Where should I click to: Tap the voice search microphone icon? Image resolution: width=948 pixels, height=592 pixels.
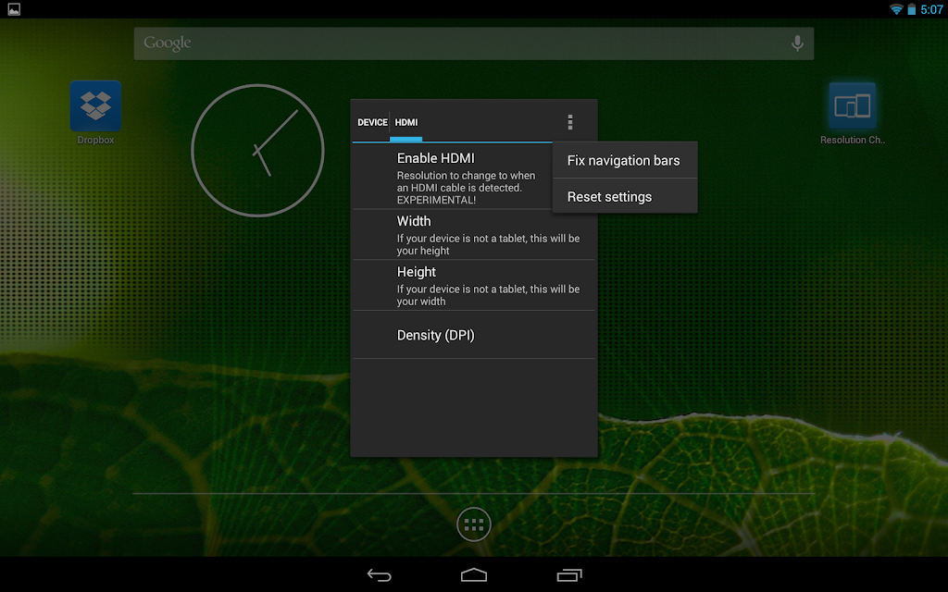point(797,43)
